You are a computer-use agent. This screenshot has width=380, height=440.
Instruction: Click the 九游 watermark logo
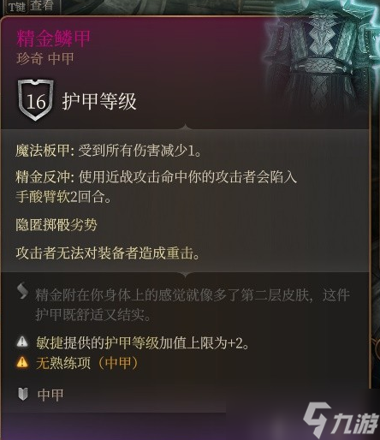tap(341, 421)
